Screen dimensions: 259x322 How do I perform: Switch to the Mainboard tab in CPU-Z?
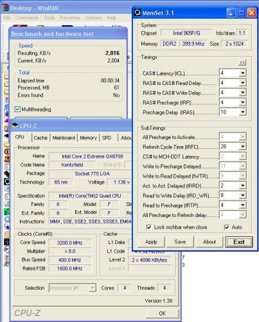pos(64,138)
